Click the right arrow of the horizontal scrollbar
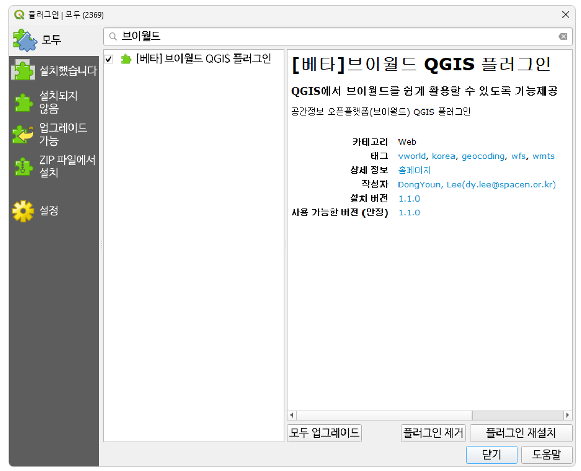581x471 pixels. (567, 415)
